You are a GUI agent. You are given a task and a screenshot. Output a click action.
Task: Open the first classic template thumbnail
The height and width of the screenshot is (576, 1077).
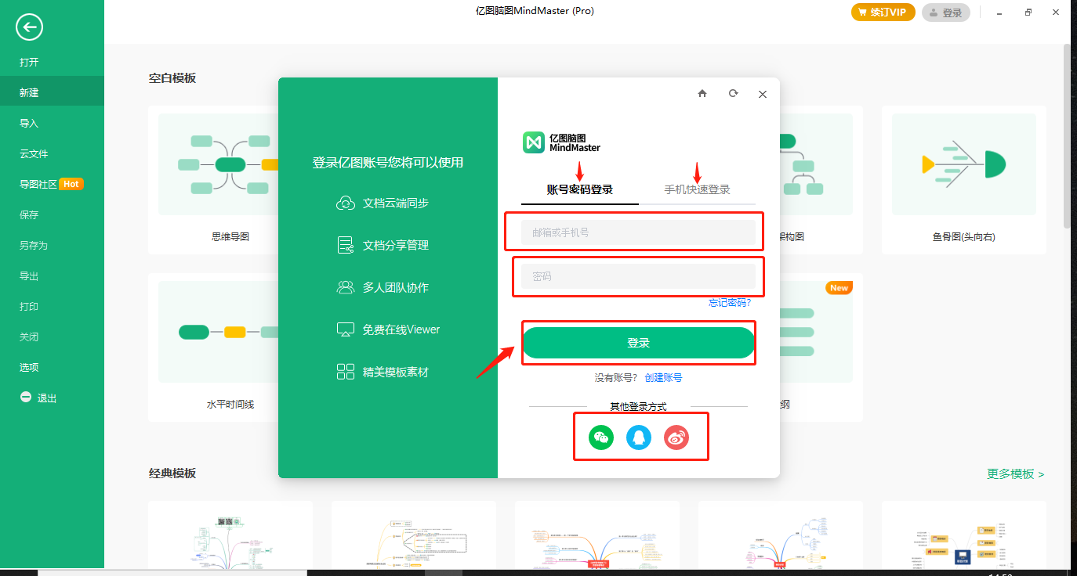point(230,535)
